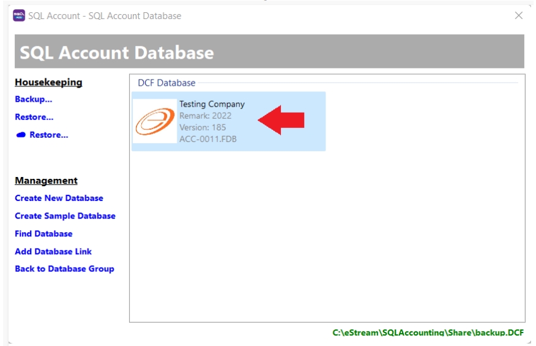Open the Backup... housekeeping link
The height and width of the screenshot is (346, 536).
34,99
